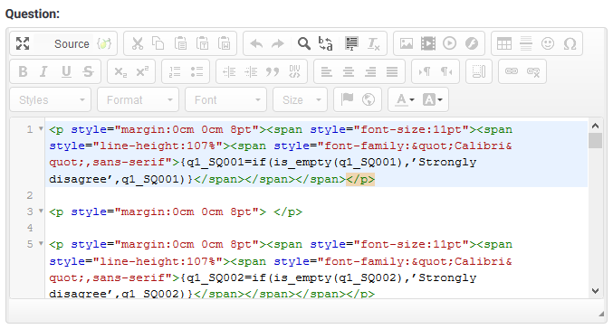
Task: Insert an image via Image icon
Action: [407, 43]
